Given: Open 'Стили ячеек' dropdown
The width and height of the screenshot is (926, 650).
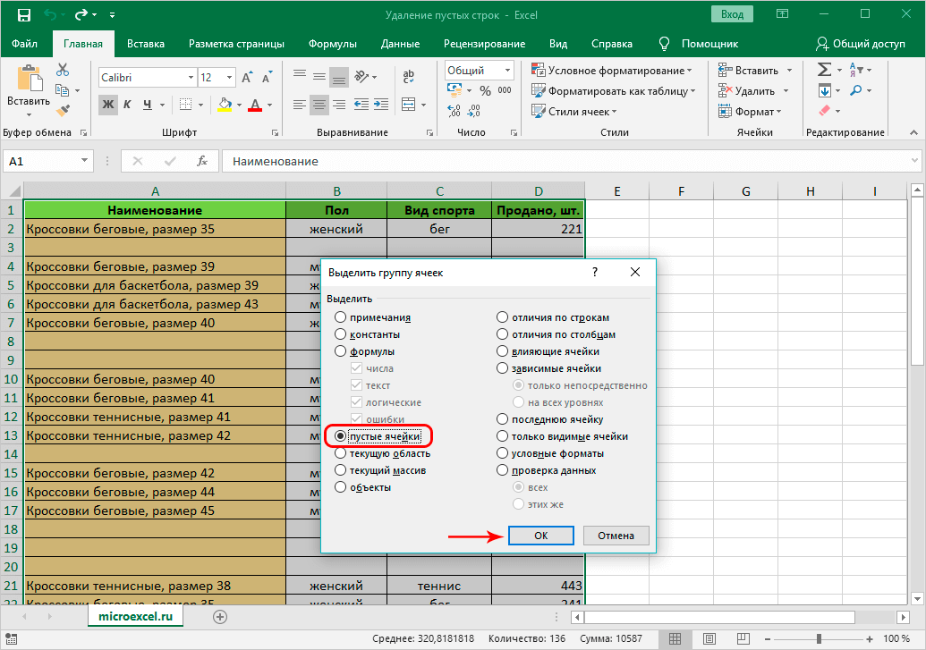Looking at the screenshot, I should click(x=574, y=112).
